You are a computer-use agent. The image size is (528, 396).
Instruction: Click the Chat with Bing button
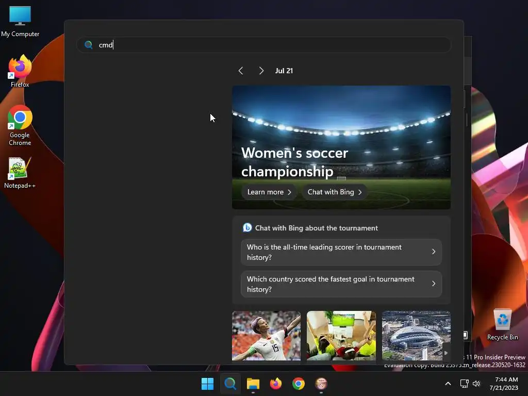click(334, 192)
